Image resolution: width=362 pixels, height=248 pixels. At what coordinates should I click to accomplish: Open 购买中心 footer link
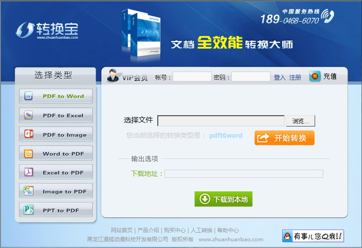coord(175,230)
